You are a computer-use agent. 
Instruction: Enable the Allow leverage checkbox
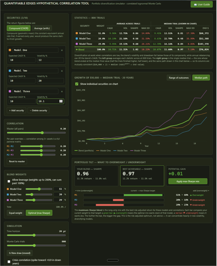pyautogui.click(x=9, y=181)
